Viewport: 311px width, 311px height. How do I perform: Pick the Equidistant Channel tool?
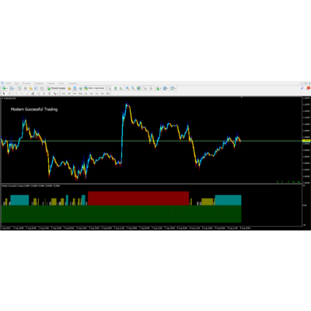33,93
